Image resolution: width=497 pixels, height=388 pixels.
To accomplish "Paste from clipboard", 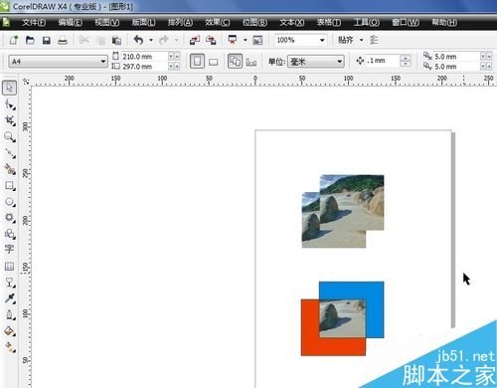I will tap(116, 40).
